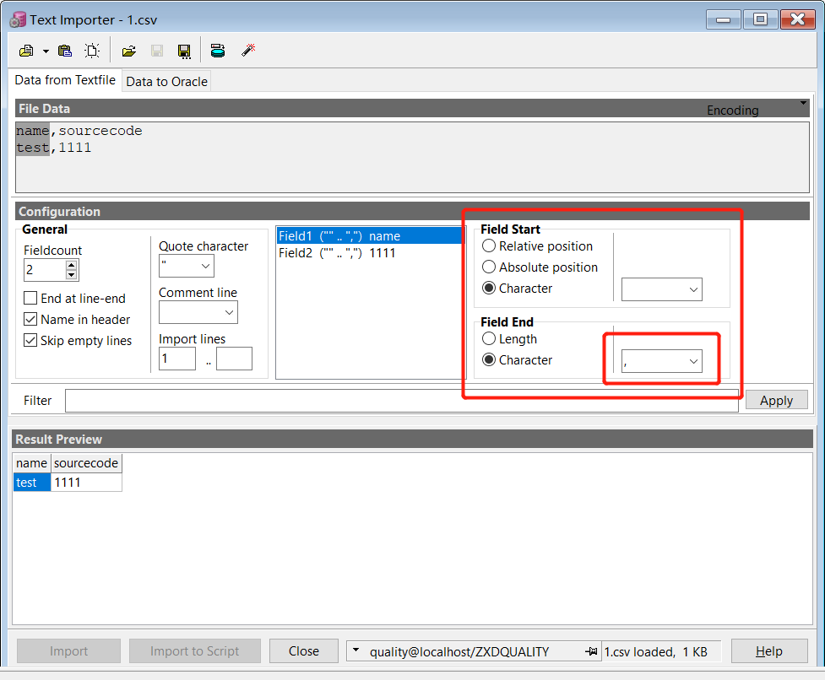Image resolution: width=825 pixels, height=680 pixels.
Task: Open a file using the folder toolbar icon
Action: (x=128, y=50)
